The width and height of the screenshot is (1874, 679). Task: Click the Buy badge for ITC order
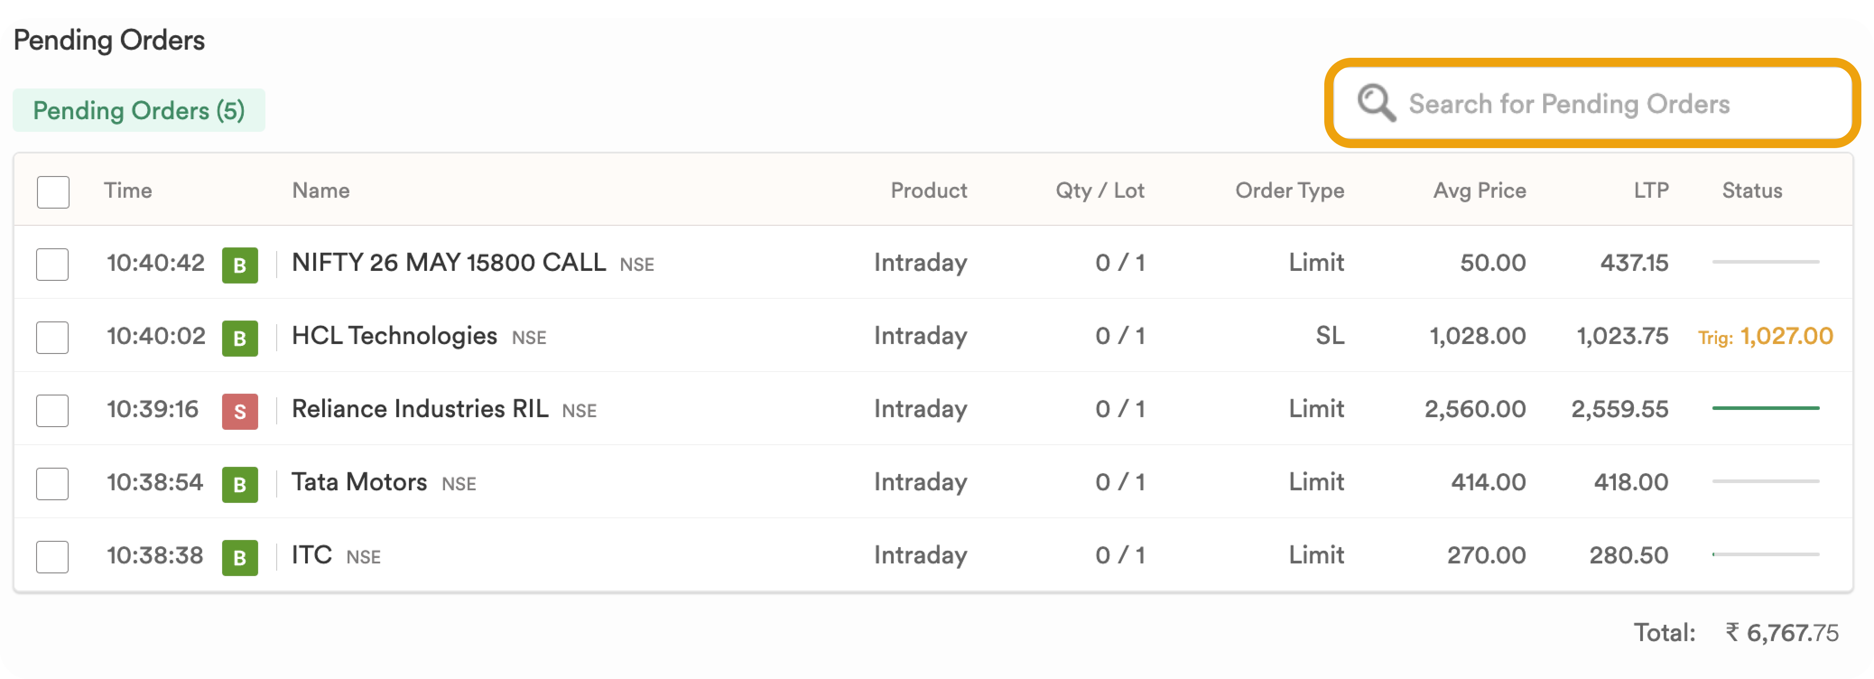tap(240, 558)
